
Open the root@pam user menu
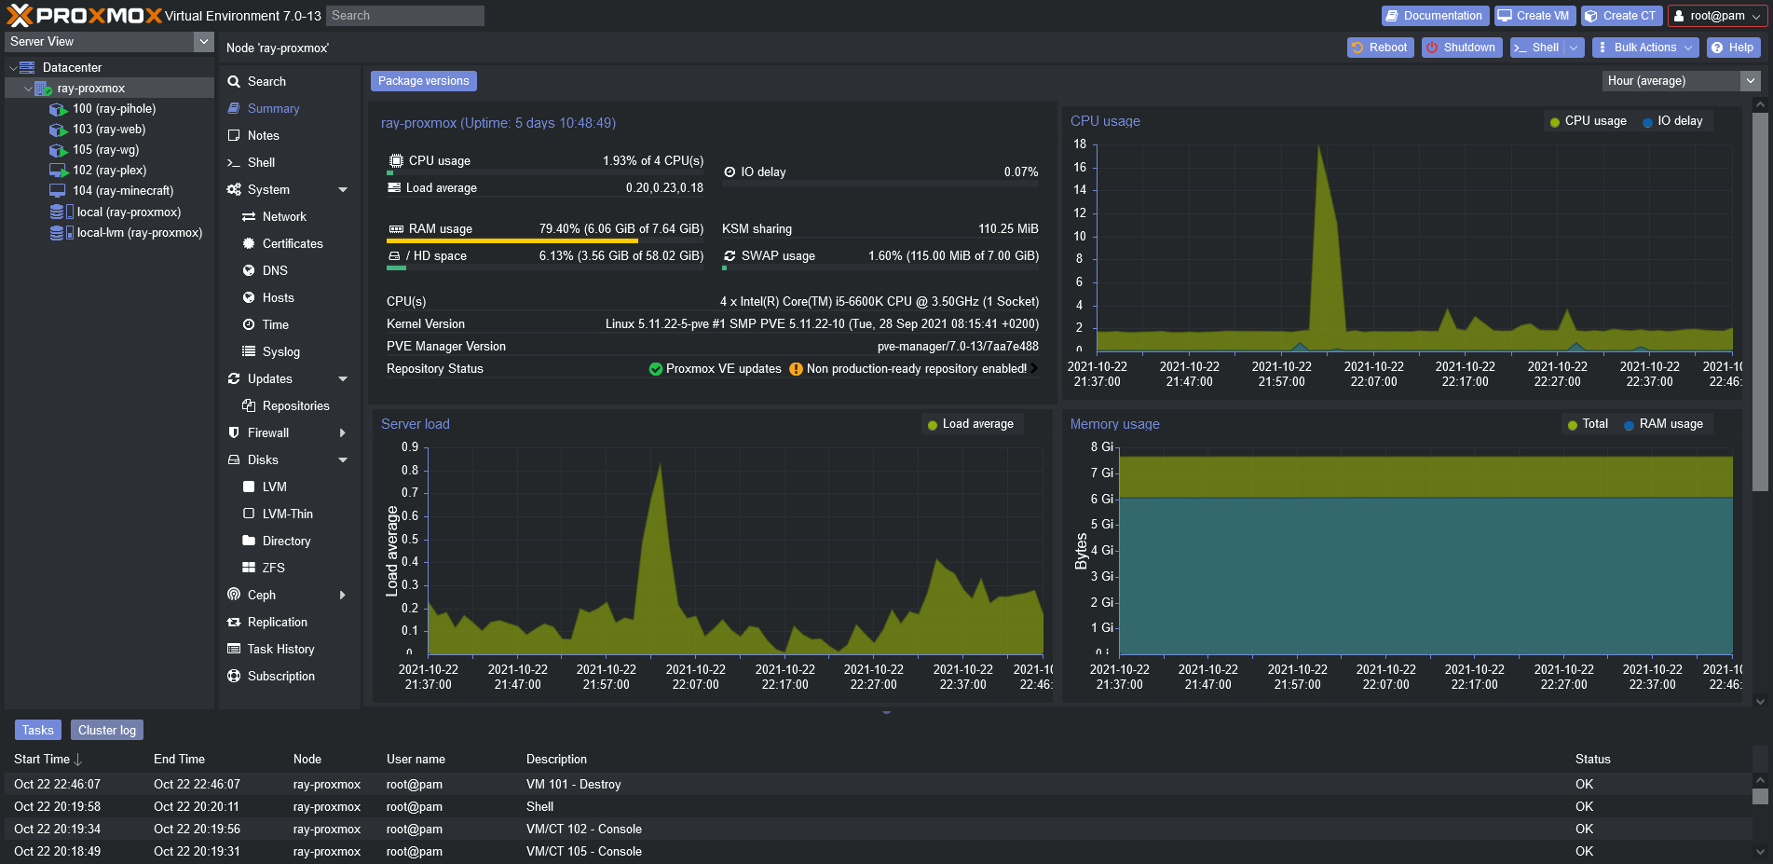1717,16
